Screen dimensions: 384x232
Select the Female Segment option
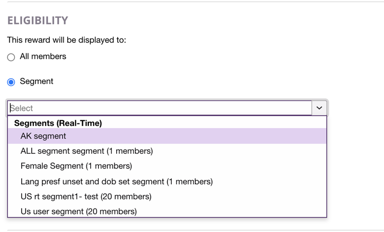(x=76, y=166)
